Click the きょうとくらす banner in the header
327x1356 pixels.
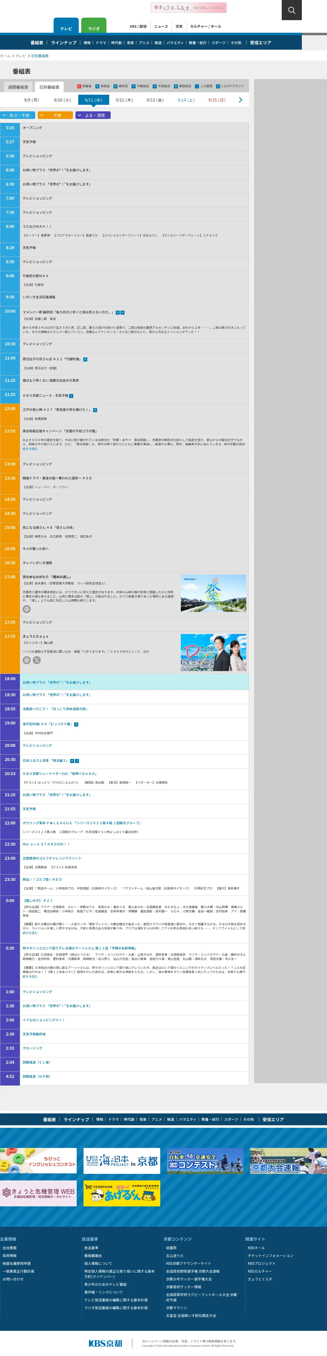pyautogui.click(x=189, y=7)
